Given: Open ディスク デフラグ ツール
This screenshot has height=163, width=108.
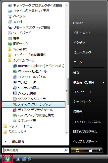Looking at the screenshot, I should point(33,110).
